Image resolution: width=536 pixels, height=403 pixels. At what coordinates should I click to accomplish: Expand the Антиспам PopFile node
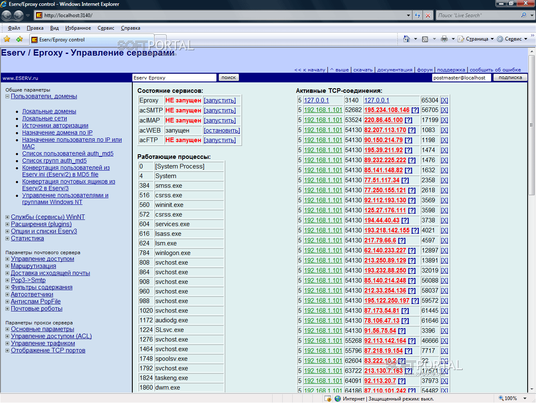pos(7,301)
